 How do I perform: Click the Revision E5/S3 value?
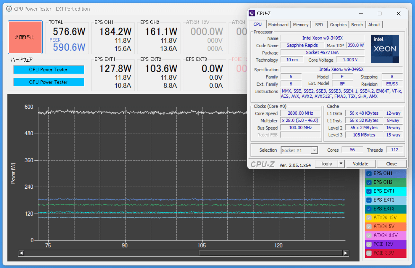(392, 84)
